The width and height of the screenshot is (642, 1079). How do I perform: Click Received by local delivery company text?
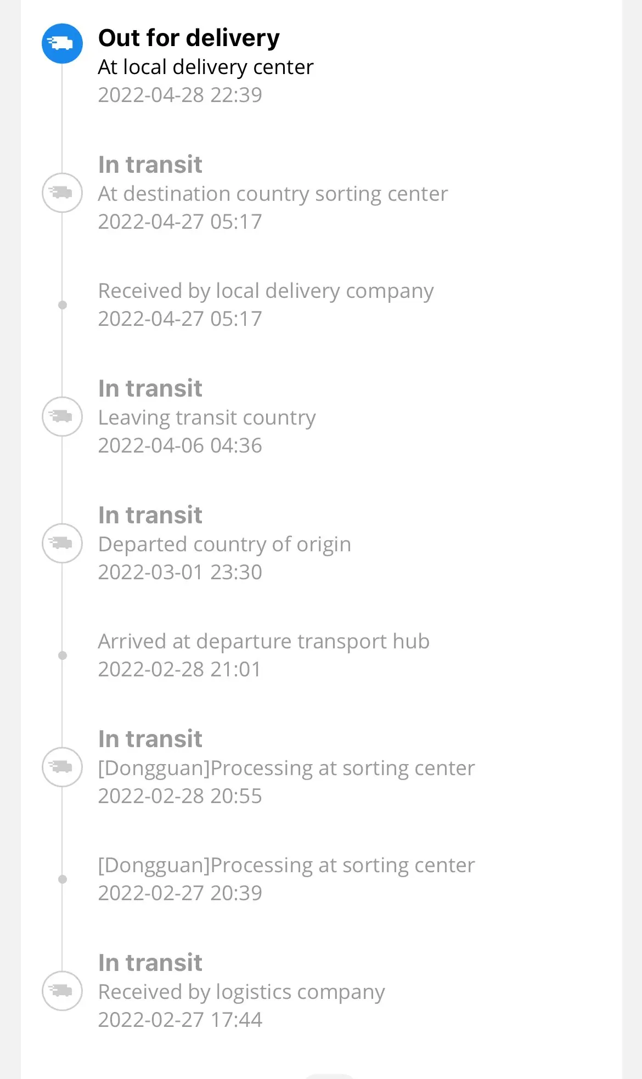point(266,291)
